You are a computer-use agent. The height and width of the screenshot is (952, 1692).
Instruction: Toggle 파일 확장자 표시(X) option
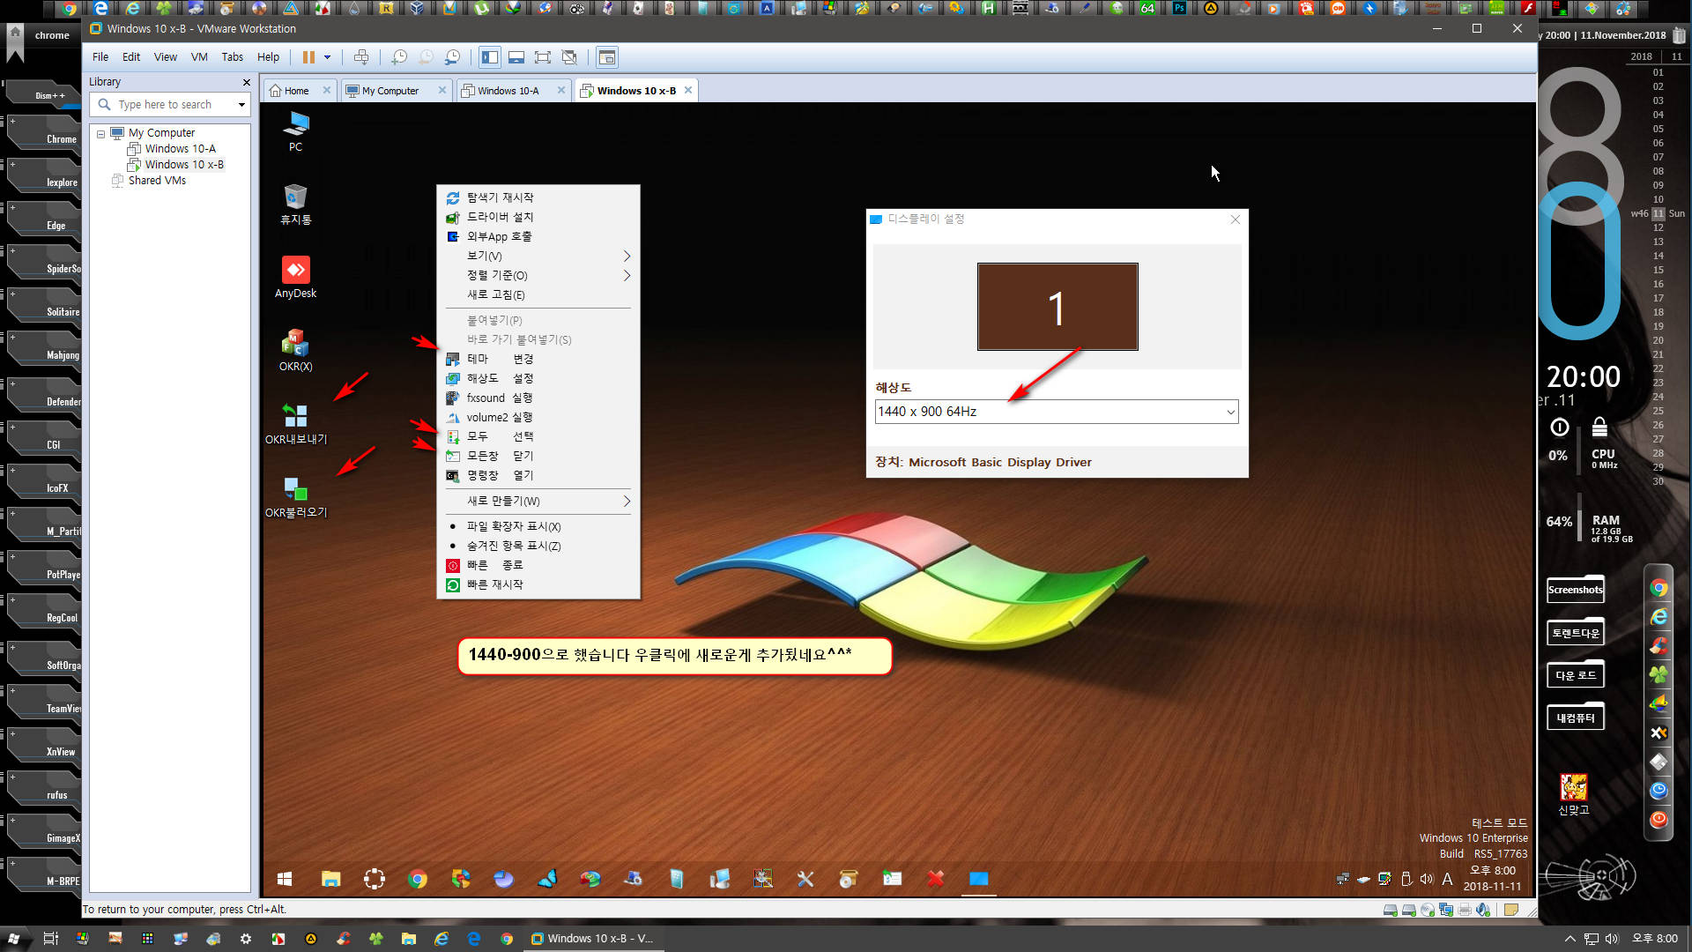coord(538,527)
